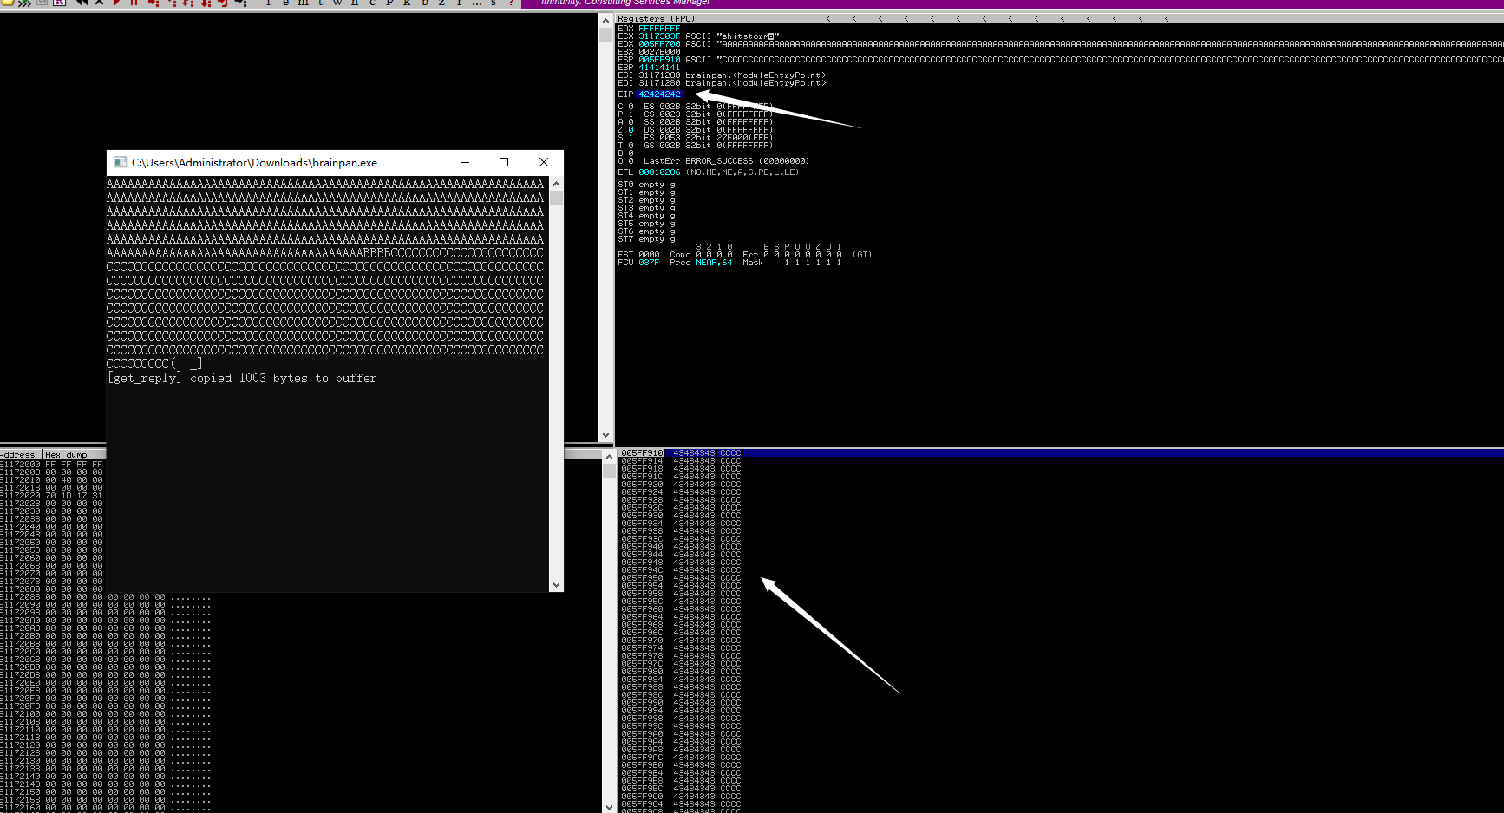
Task: Open the handles 'h' toolbar button
Action: click(355, 3)
